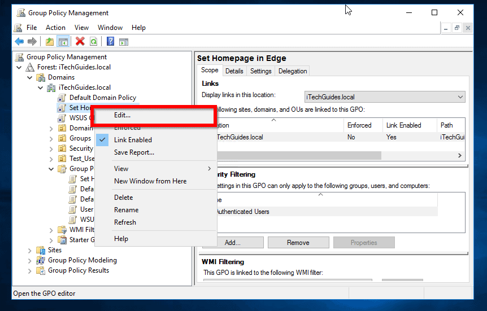Click the Group Policy Modeling icon
The width and height of the screenshot is (487, 311).
[x=41, y=260]
